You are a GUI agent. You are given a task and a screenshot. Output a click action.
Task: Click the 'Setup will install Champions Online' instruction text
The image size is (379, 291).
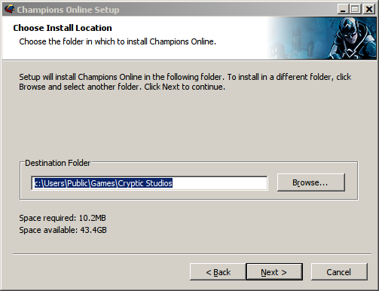185,81
